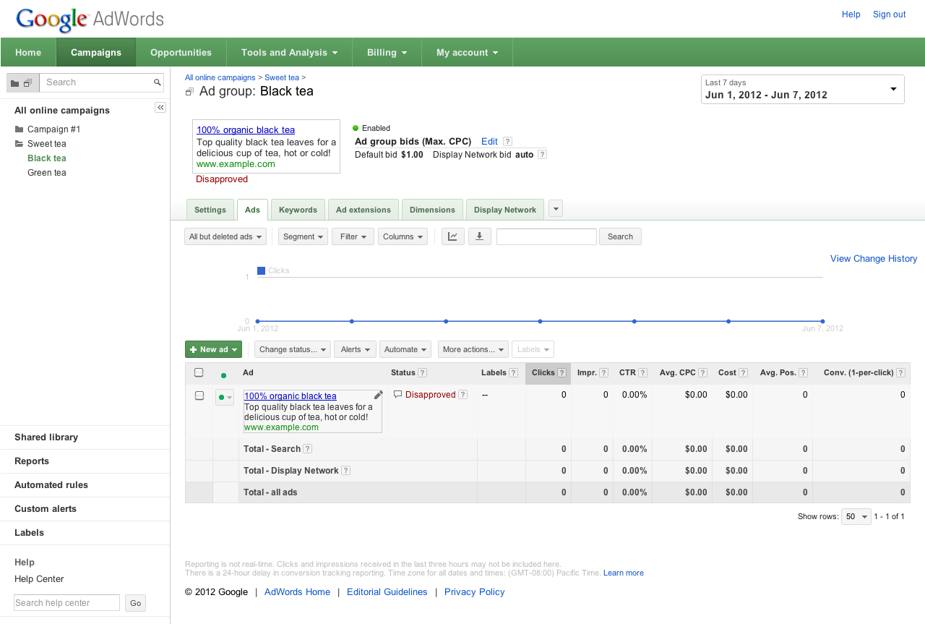Open the All but deleted ads dropdown
This screenshot has height=624, width=925.
click(x=225, y=236)
